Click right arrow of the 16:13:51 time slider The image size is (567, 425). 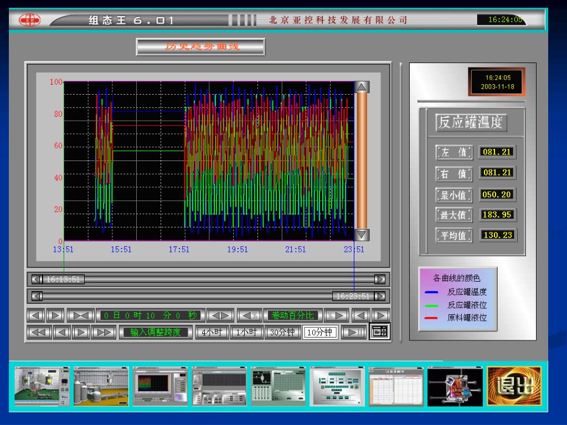click(x=380, y=279)
